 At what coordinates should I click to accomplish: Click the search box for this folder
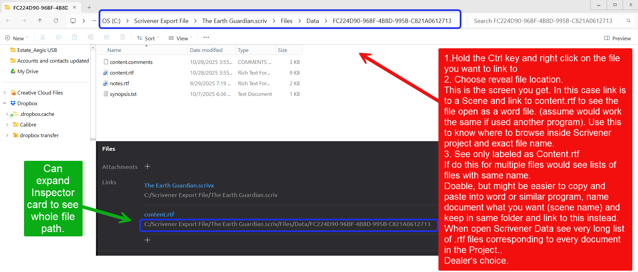[546, 21]
